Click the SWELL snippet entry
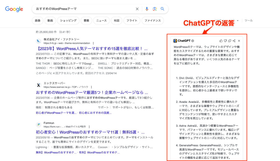Image resolution: width=280 pixels, height=161 pixels. [x=125, y=63]
